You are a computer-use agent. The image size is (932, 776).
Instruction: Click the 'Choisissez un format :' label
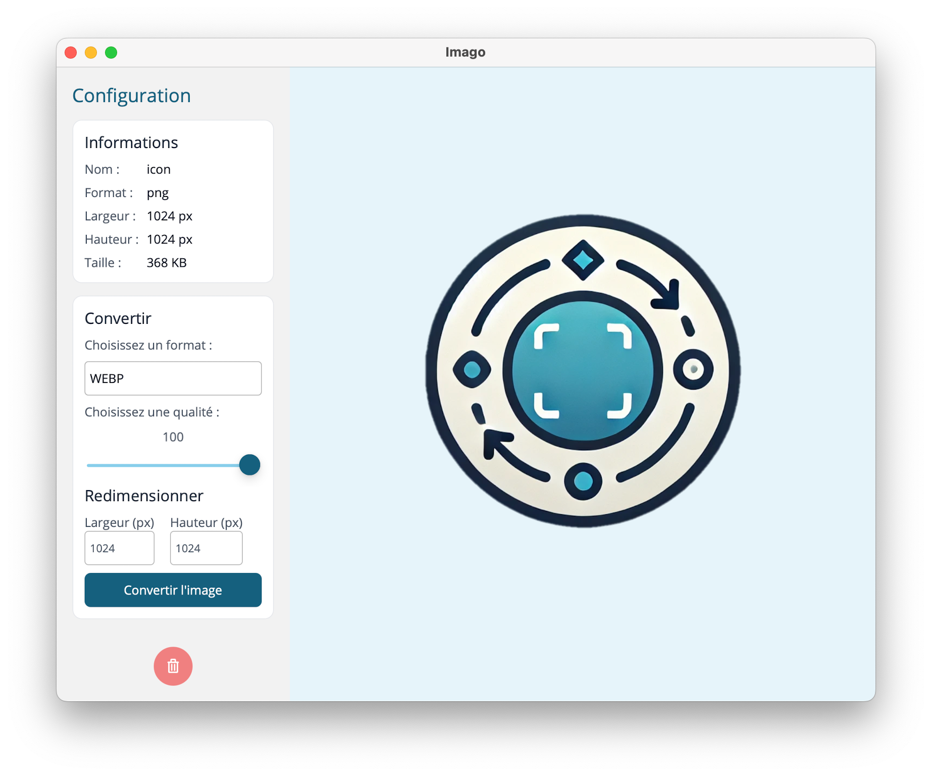[x=148, y=345]
